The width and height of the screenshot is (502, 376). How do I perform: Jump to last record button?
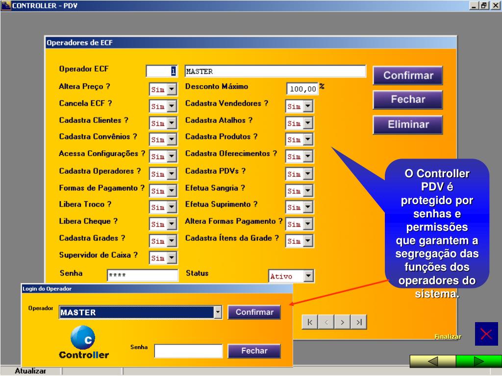(x=359, y=322)
